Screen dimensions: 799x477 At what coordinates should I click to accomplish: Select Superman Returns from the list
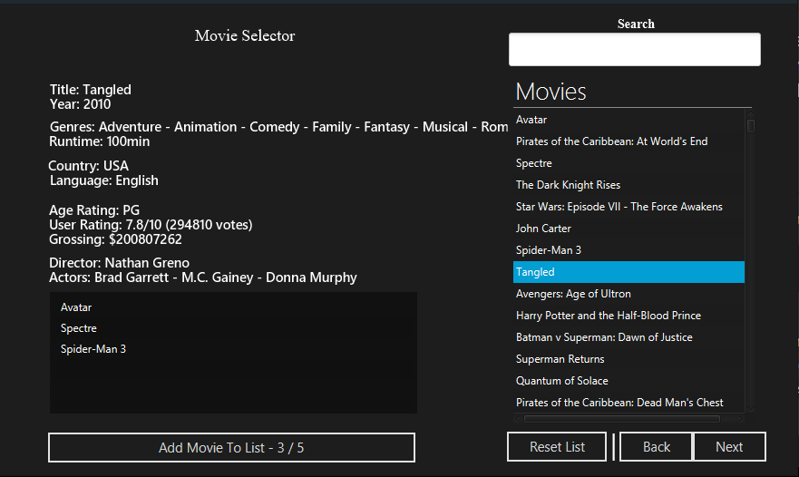tap(628, 359)
